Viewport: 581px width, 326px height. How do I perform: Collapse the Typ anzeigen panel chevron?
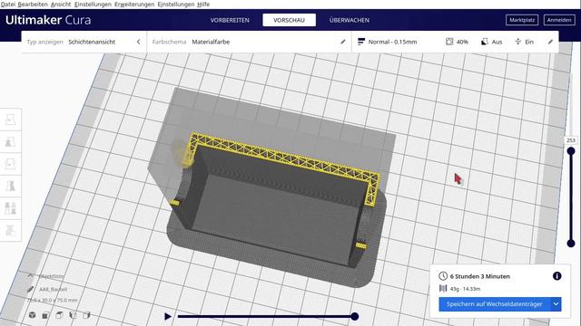[x=139, y=42]
